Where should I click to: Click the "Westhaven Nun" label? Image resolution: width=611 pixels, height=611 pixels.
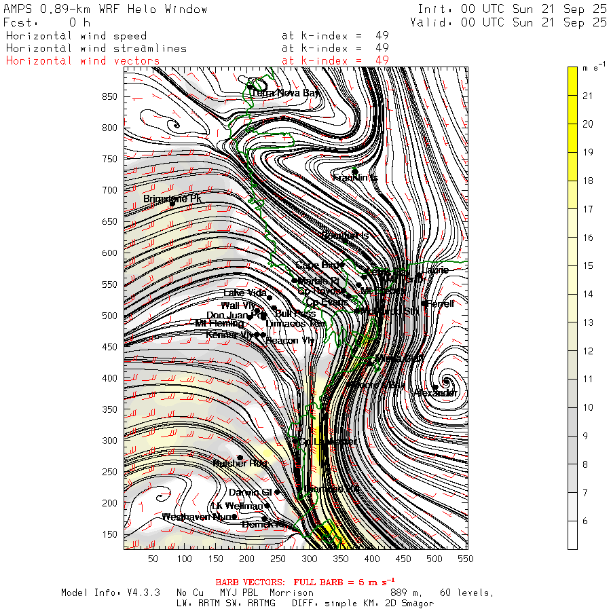[197, 517]
